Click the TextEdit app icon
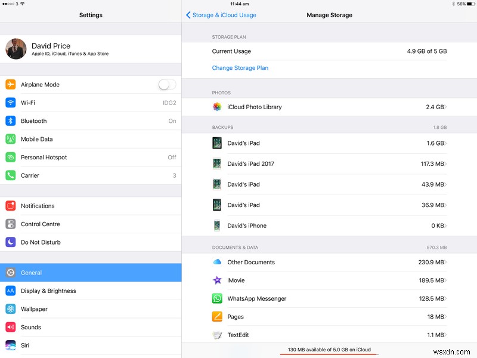This screenshot has height=358, width=477. (217, 335)
